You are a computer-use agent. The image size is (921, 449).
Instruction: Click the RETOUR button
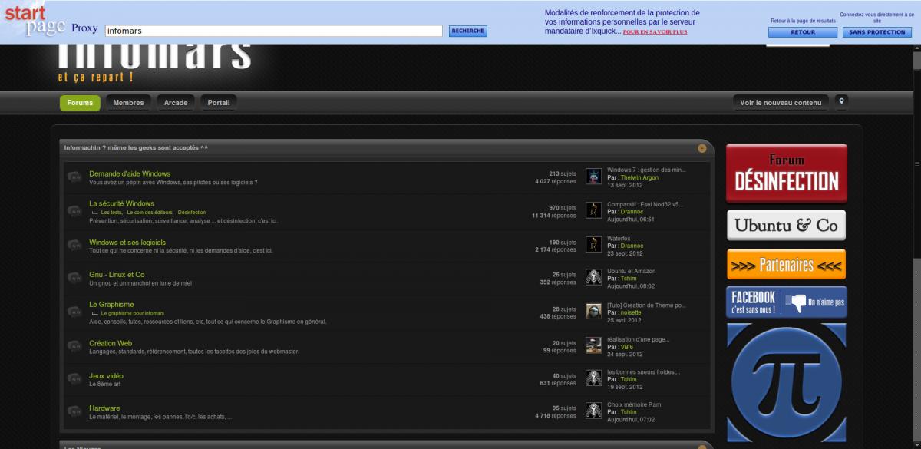pyautogui.click(x=803, y=32)
